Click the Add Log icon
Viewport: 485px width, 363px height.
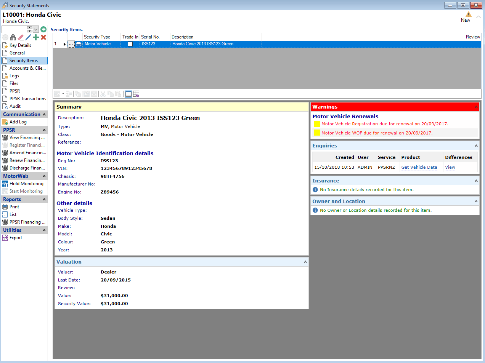click(5, 122)
